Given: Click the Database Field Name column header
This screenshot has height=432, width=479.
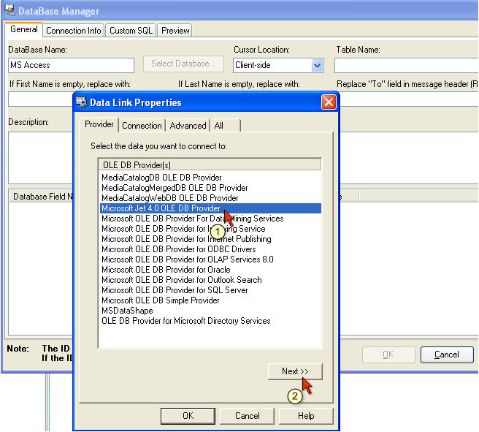Looking at the screenshot, I should (x=42, y=197).
